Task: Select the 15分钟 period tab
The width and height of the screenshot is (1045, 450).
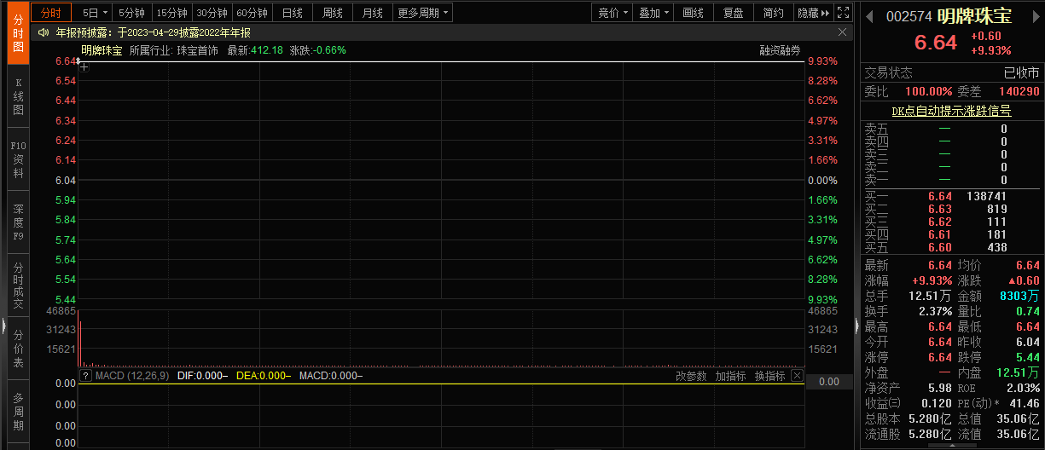Action: click(172, 13)
